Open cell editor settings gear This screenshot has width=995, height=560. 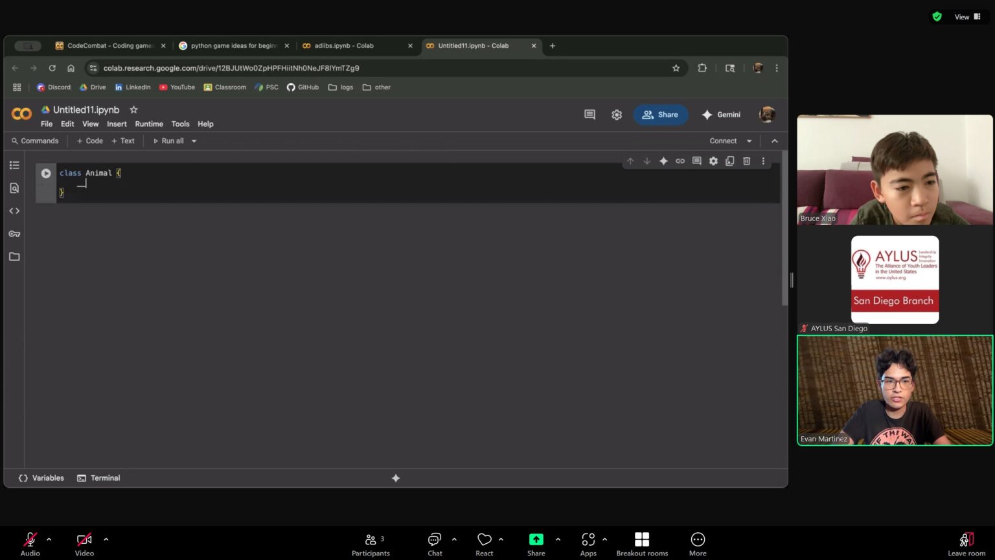click(x=713, y=161)
